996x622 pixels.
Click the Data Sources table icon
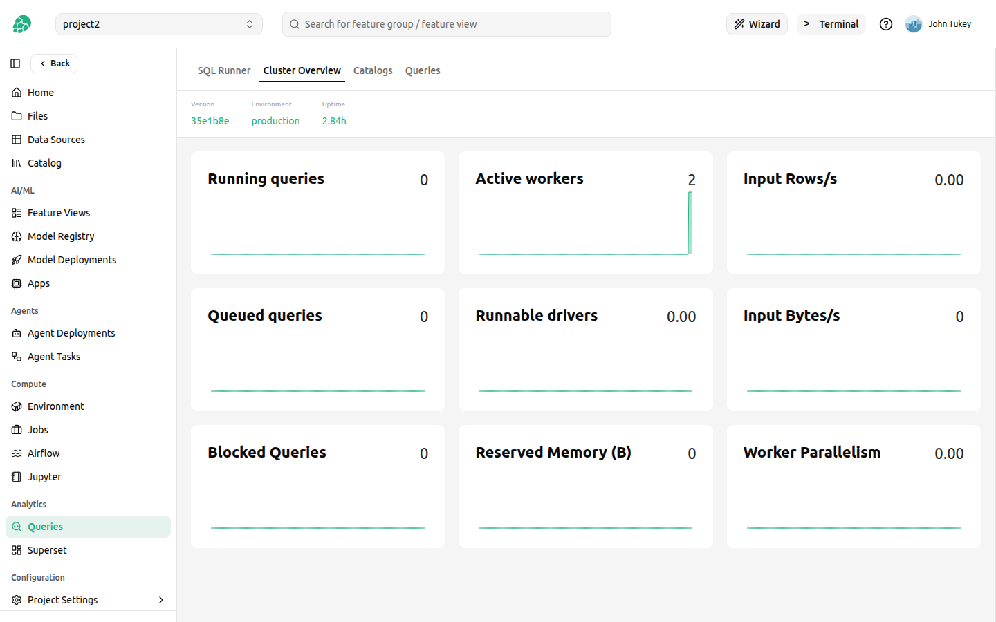point(17,140)
